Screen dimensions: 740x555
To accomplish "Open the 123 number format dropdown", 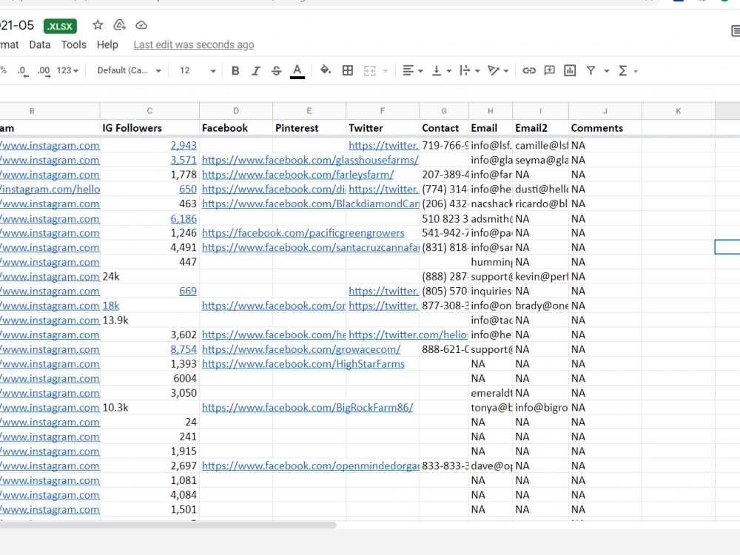I will tap(67, 71).
